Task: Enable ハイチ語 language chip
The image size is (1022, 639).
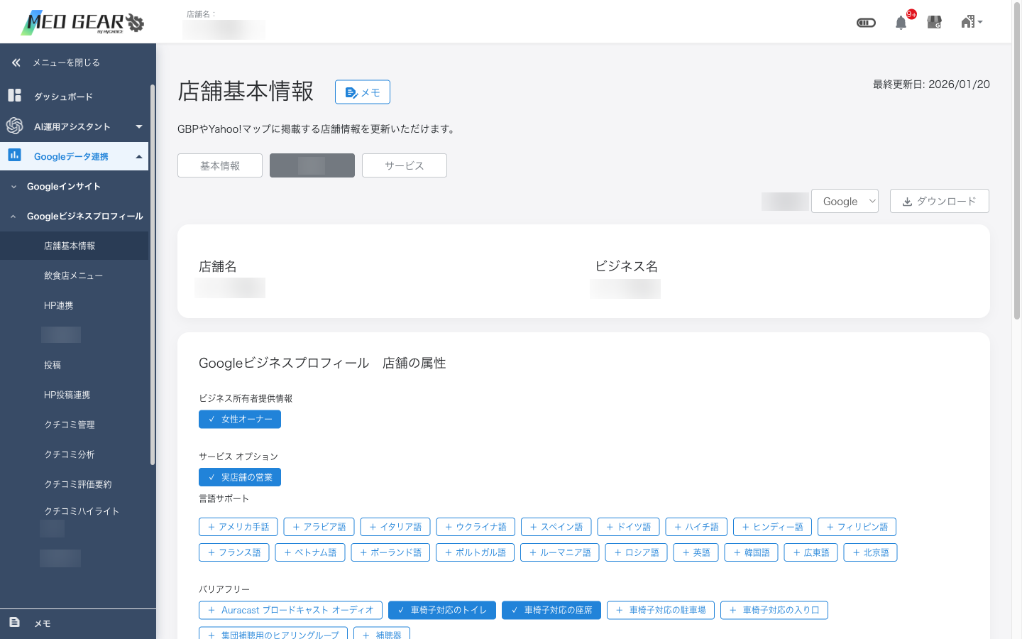Action: coord(696,527)
